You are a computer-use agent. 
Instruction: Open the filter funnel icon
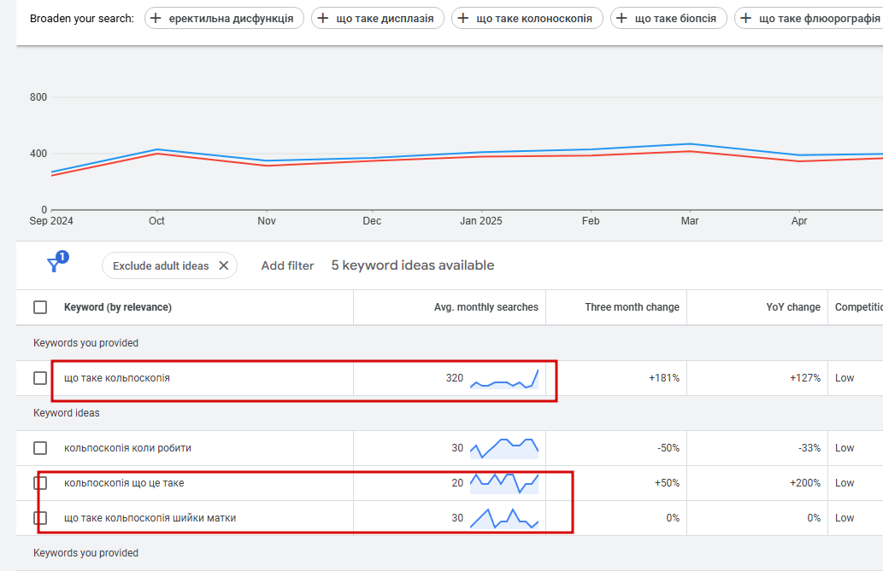pyautogui.click(x=55, y=265)
